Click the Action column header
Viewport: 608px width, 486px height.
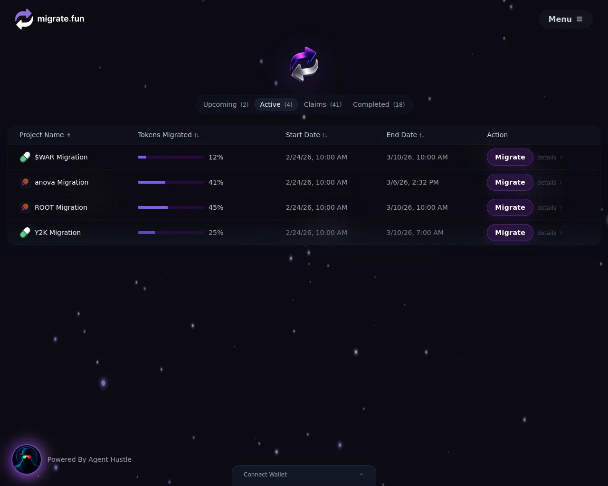(497, 135)
